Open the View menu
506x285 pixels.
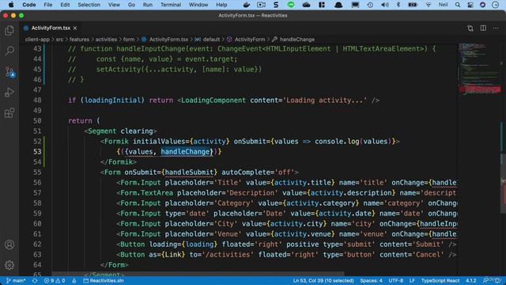click(x=114, y=5)
